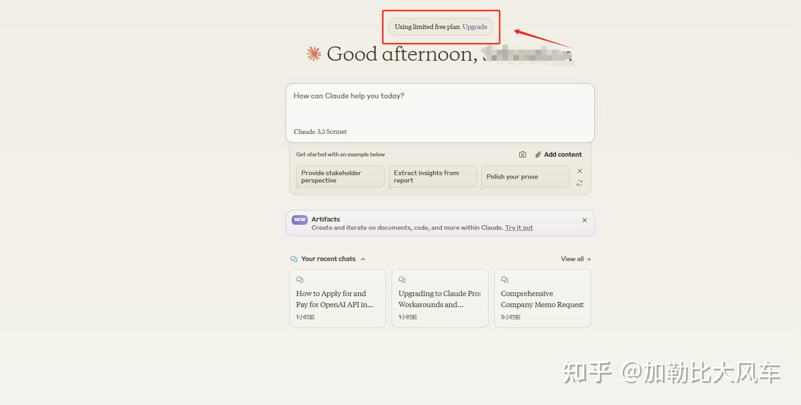The width and height of the screenshot is (801, 405).
Task: Click the orange Claude starburst logo
Action: tap(314, 54)
